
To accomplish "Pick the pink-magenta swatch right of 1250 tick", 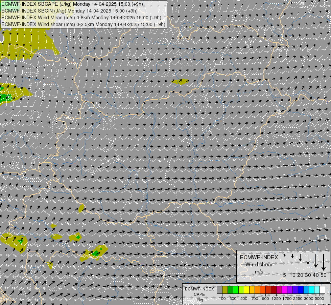I will pos(279,290).
